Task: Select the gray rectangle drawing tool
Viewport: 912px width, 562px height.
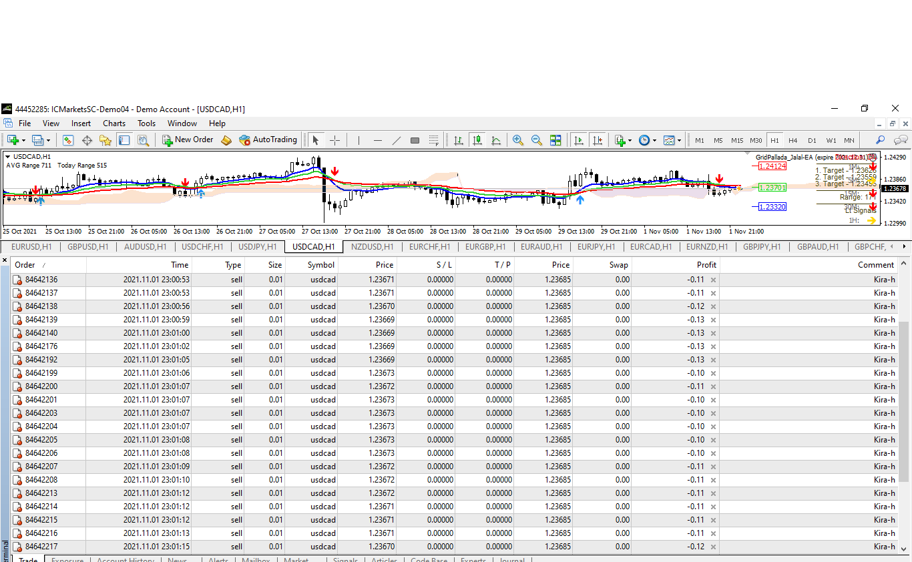Action: (415, 140)
